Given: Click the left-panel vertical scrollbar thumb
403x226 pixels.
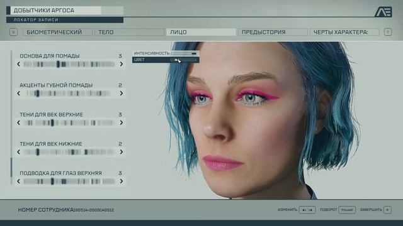Looking at the screenshot, I should 11,167.
